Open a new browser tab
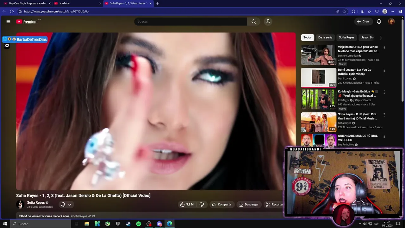 [158, 3]
